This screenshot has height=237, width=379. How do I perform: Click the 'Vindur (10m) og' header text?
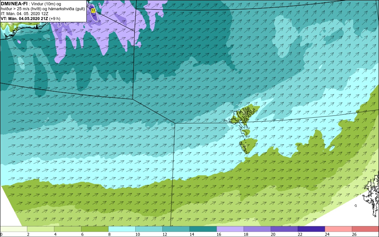click(x=46, y=4)
